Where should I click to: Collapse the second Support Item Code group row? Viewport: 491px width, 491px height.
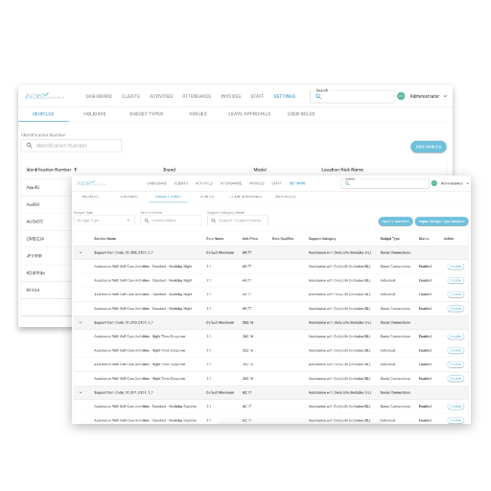tap(81, 322)
